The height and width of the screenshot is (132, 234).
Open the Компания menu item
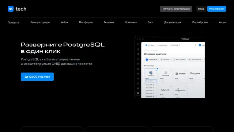coord(131,22)
